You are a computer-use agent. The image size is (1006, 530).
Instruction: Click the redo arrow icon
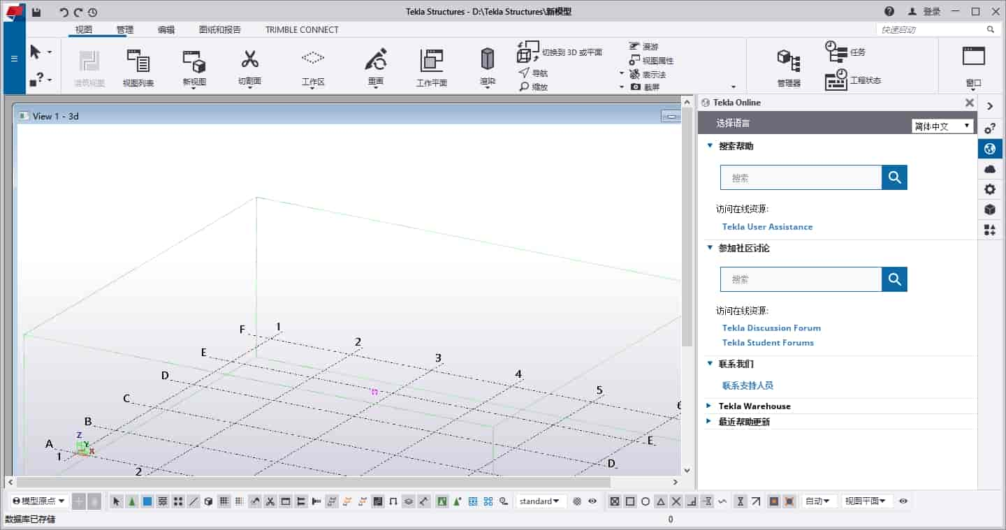pos(78,12)
